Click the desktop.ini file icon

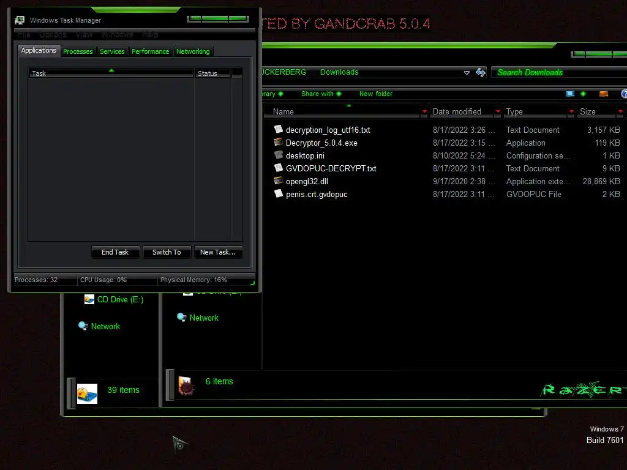point(279,155)
